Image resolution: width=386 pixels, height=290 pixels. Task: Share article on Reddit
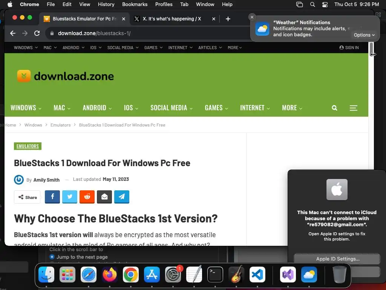(x=87, y=197)
